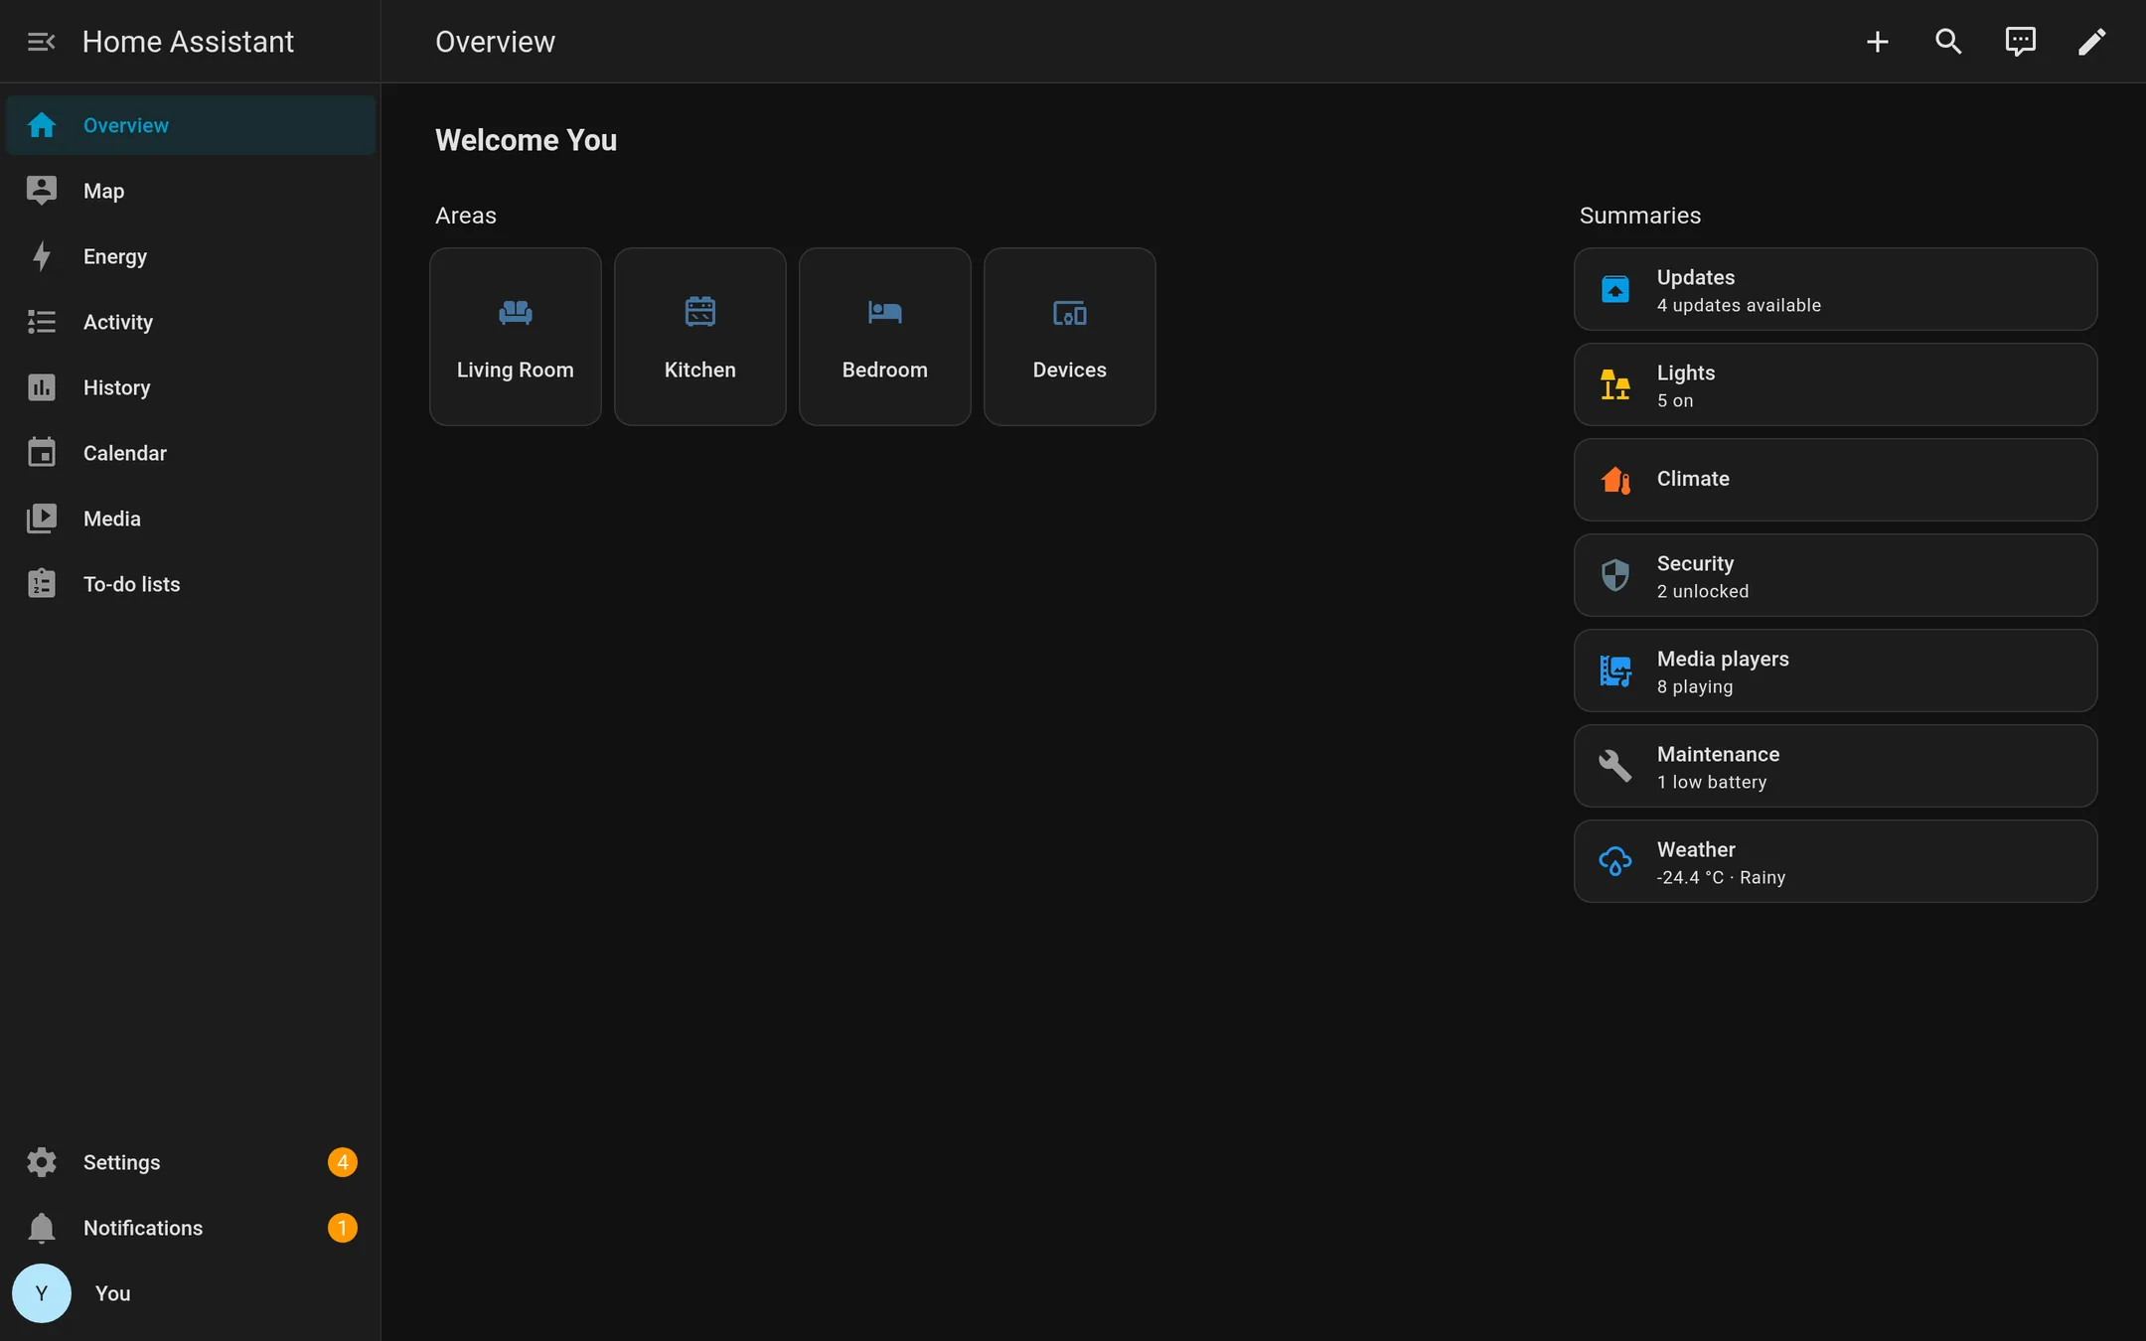
Task: Click the Notifications badge showing 1
Action: coord(343,1228)
